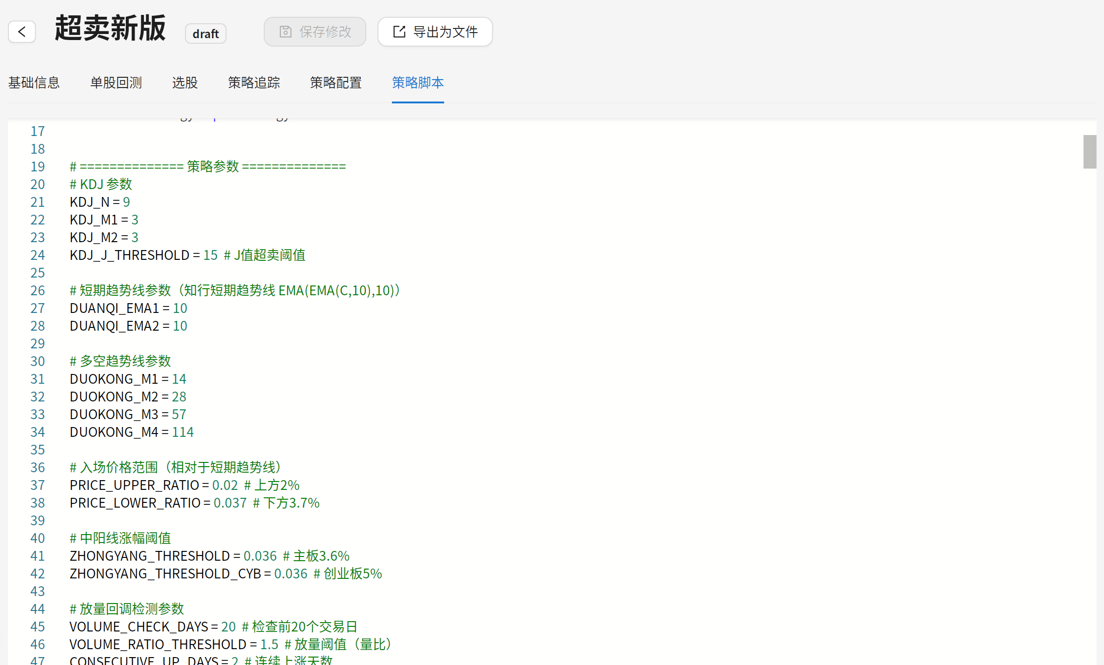Screen dimensions: 1104x665
Task: Open the 导出为文件 export button
Action: pyautogui.click(x=435, y=32)
